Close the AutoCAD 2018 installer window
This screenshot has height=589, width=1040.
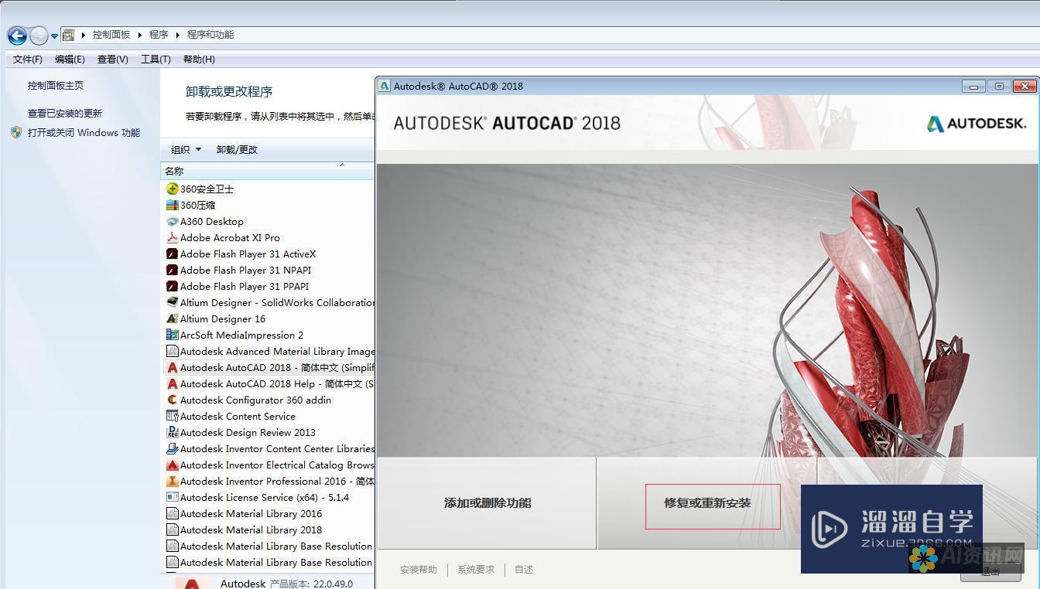click(1025, 86)
